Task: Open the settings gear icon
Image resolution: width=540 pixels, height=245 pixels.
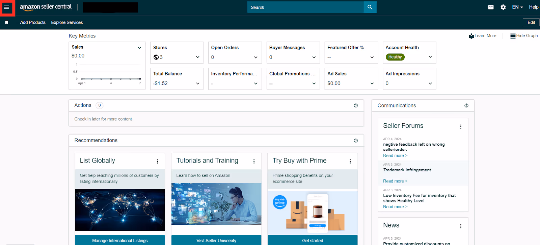Action: click(x=503, y=7)
